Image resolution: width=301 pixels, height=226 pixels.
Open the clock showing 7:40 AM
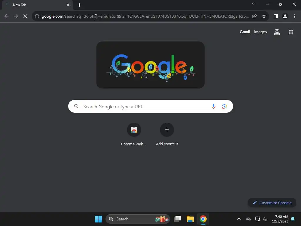[x=280, y=219]
